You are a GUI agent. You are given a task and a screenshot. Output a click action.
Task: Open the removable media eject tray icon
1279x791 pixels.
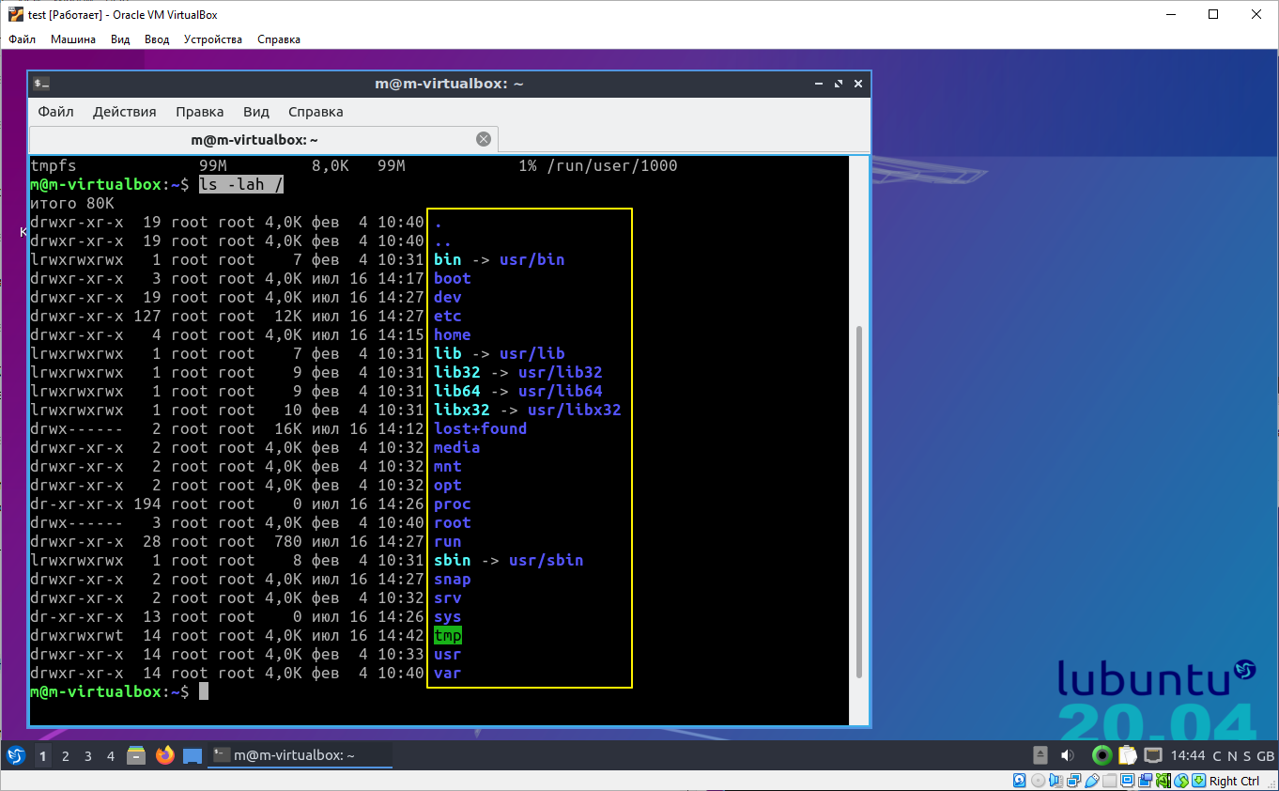click(x=1040, y=755)
